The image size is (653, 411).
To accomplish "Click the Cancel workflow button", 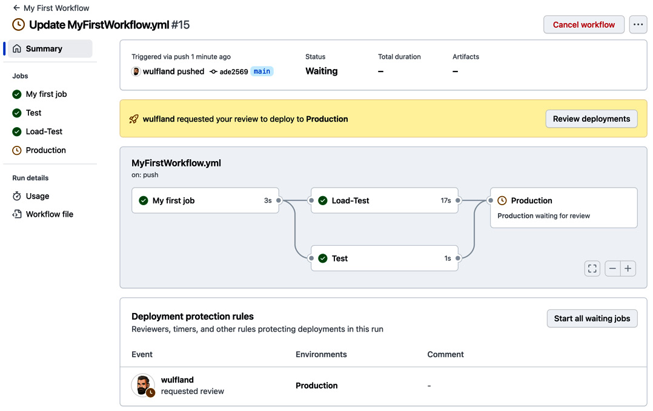I will [583, 25].
